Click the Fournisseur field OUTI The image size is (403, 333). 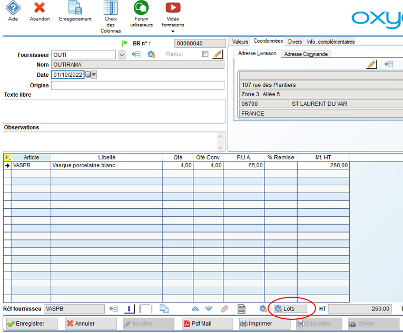(84, 55)
